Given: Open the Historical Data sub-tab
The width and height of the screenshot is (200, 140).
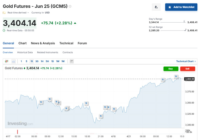Looking at the screenshot, I should coord(25,52).
